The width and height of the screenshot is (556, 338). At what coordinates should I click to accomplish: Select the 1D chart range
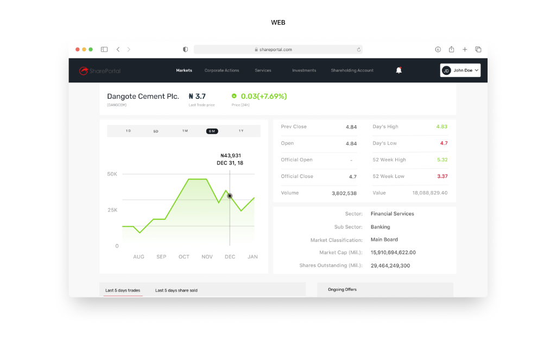pyautogui.click(x=128, y=131)
